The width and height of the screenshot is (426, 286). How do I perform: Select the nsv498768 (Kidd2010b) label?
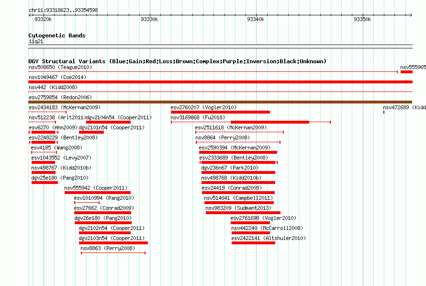(231, 178)
